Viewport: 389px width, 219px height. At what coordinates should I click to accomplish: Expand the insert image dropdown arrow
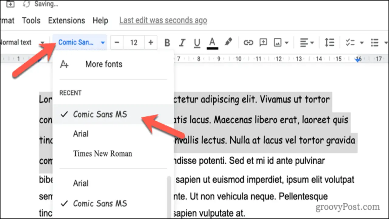[287, 43]
